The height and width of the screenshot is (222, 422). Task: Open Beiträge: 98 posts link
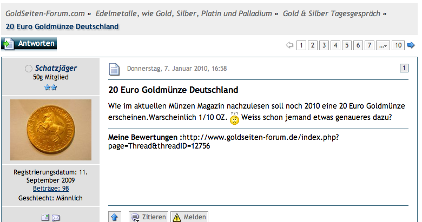pyautogui.click(x=51, y=189)
